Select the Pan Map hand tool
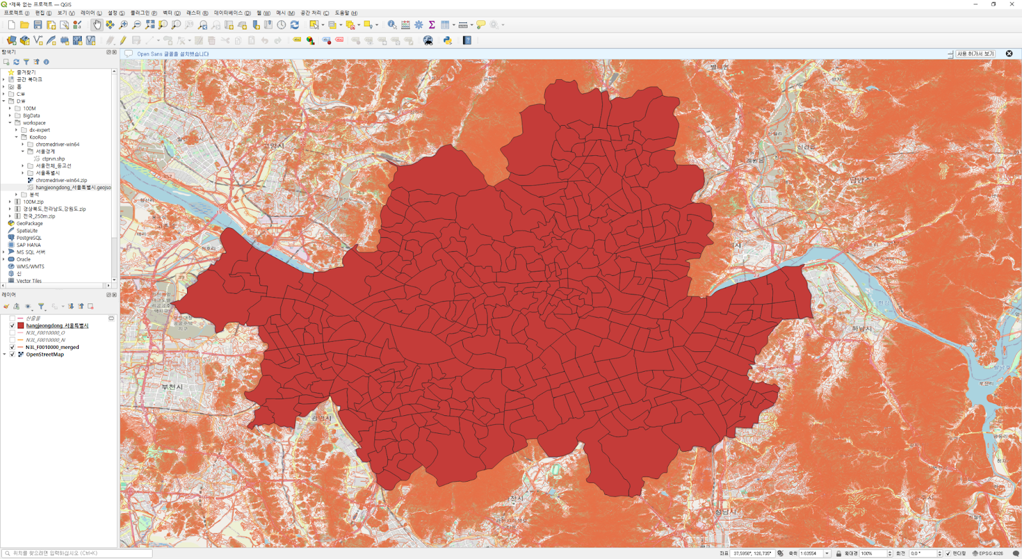The image size is (1022, 559). click(x=96, y=25)
